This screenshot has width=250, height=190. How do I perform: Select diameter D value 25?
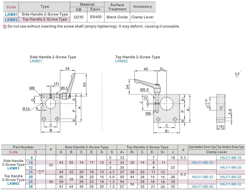coord(30,182)
